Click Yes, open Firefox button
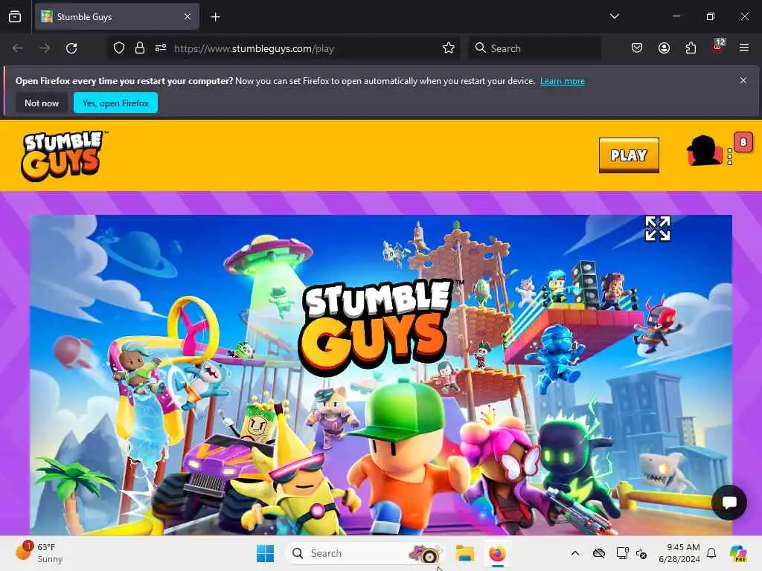The image size is (762, 571). (x=115, y=103)
